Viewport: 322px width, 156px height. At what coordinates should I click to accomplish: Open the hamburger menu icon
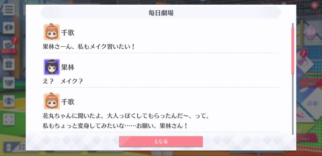click(9, 9)
